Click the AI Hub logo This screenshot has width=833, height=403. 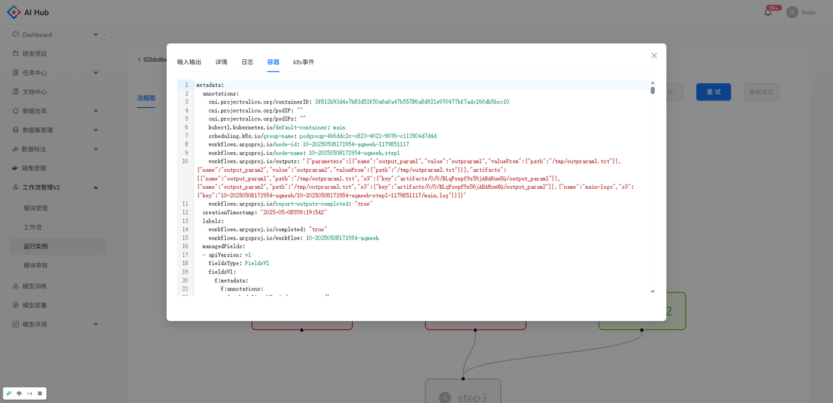point(14,12)
